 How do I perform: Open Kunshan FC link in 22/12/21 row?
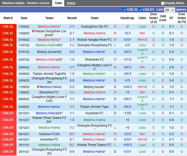(x=94, y=113)
